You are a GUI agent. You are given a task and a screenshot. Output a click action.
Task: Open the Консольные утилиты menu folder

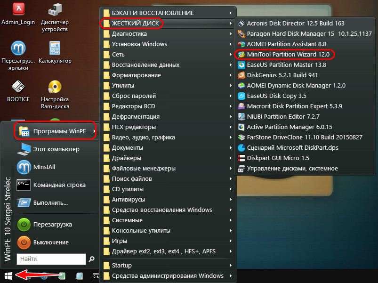pos(168,231)
